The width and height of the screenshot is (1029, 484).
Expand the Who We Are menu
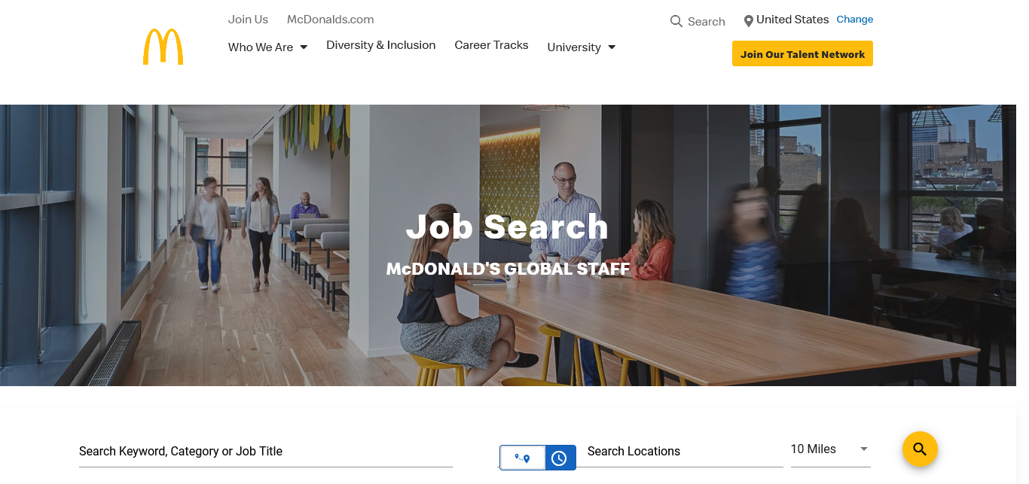(x=268, y=47)
